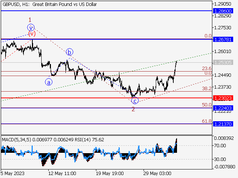Image resolution: width=238 pixels, height=178 pixels.
Task: Click the blue 1.28600 price tag
Action: (x=223, y=11)
